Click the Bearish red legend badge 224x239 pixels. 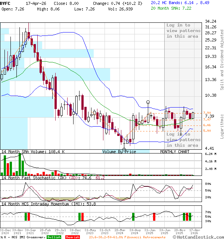tap(72, 237)
